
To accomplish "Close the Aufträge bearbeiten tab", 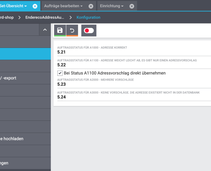I will coord(91,6).
